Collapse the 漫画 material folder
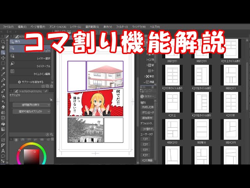This screenshot has height=188, width=250. tap(145, 82)
